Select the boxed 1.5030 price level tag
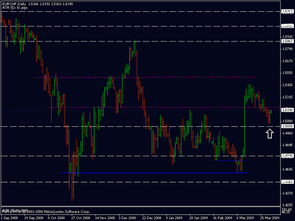This screenshot has height=221, width=295. [287, 126]
